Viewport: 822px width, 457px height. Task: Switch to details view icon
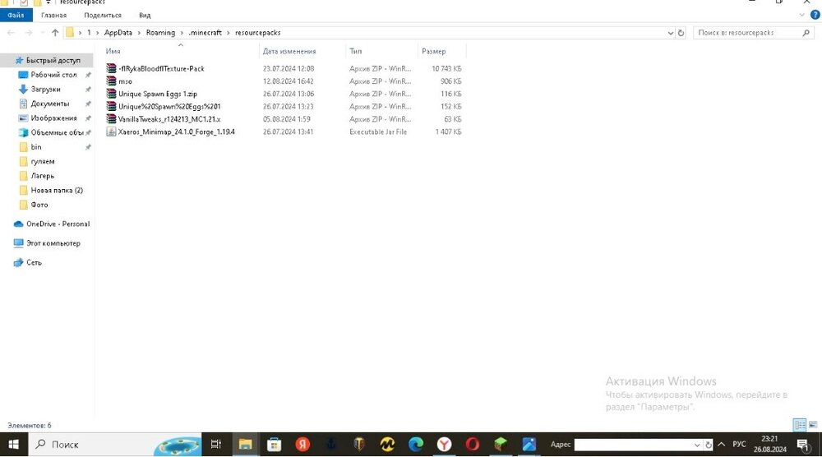800,425
